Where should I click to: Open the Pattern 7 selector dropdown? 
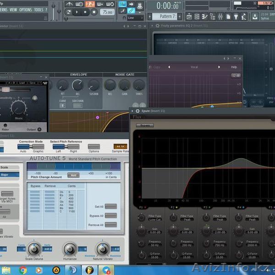point(165,16)
